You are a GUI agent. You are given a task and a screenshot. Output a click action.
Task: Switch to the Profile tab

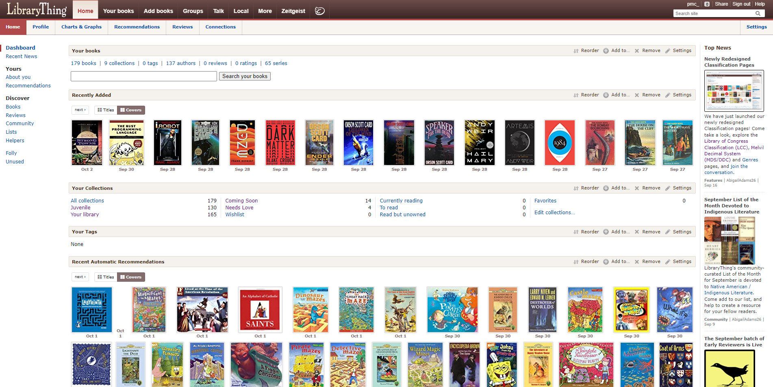[x=41, y=27]
